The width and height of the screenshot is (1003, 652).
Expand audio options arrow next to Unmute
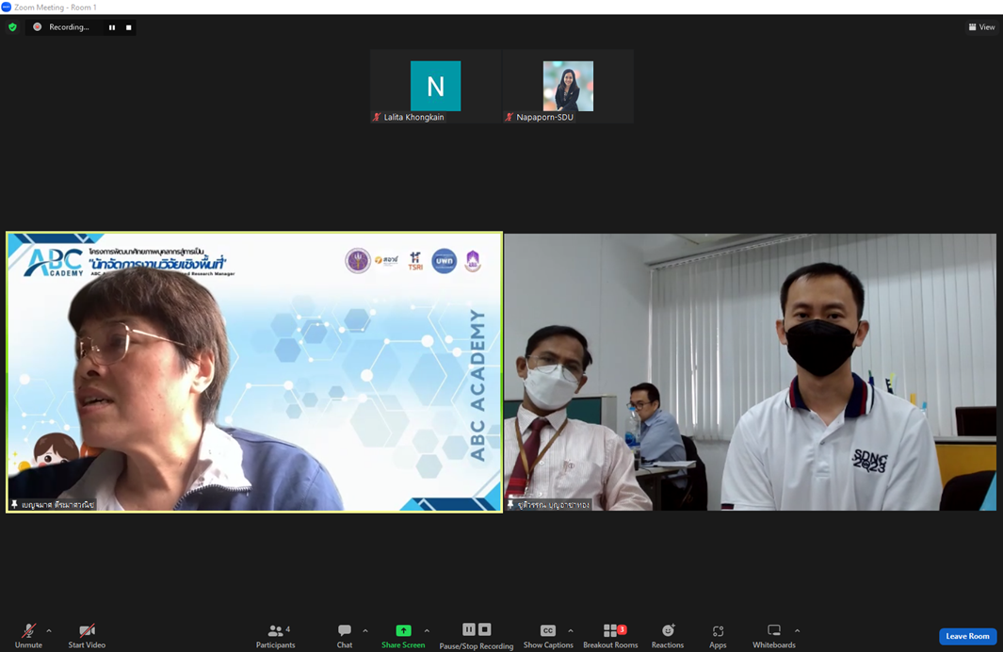(49, 631)
